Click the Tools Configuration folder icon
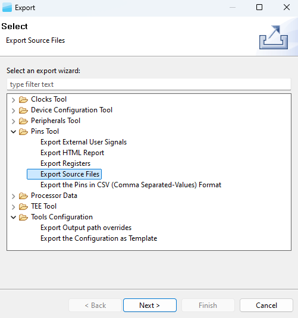The height and width of the screenshot is (318, 298). click(23, 217)
